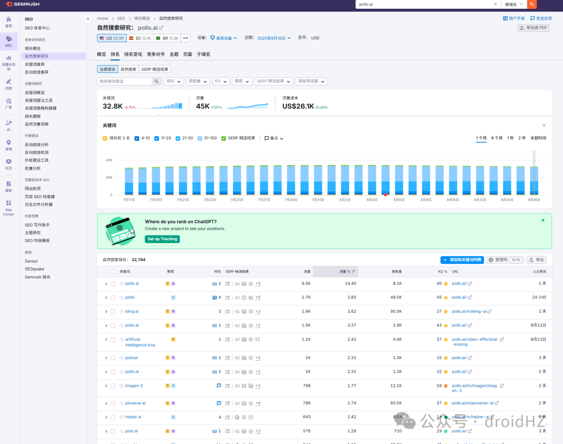Screen dimensions: 563x444
Task: Select the checkbox for the kling ai row
Action: (x=113, y=312)
